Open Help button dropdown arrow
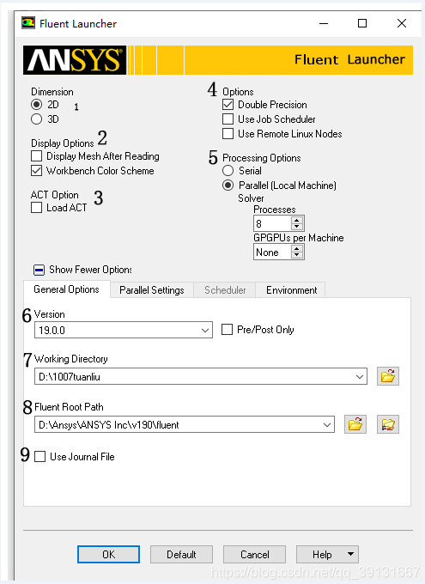Viewport: 425px width, 584px height. [350, 554]
